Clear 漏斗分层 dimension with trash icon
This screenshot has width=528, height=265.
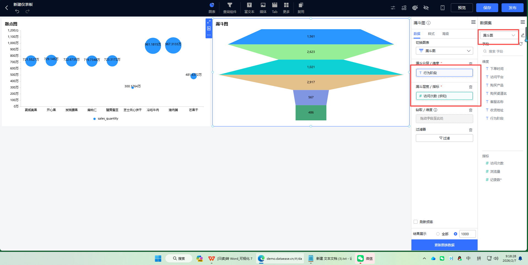click(x=471, y=64)
